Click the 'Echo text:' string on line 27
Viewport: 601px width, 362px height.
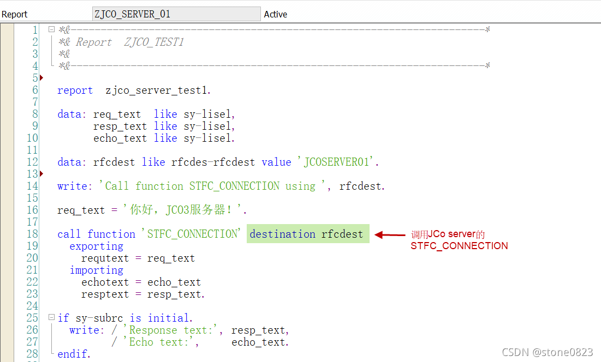pos(159,342)
